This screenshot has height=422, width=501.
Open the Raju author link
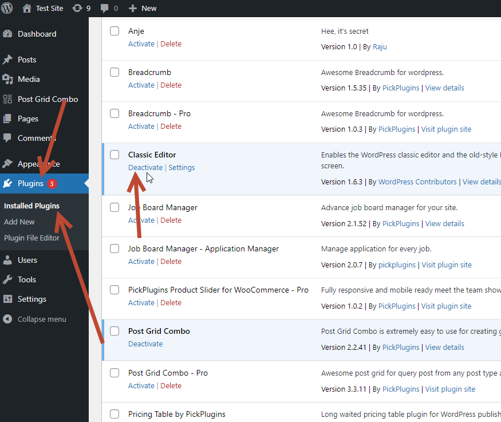[380, 46]
